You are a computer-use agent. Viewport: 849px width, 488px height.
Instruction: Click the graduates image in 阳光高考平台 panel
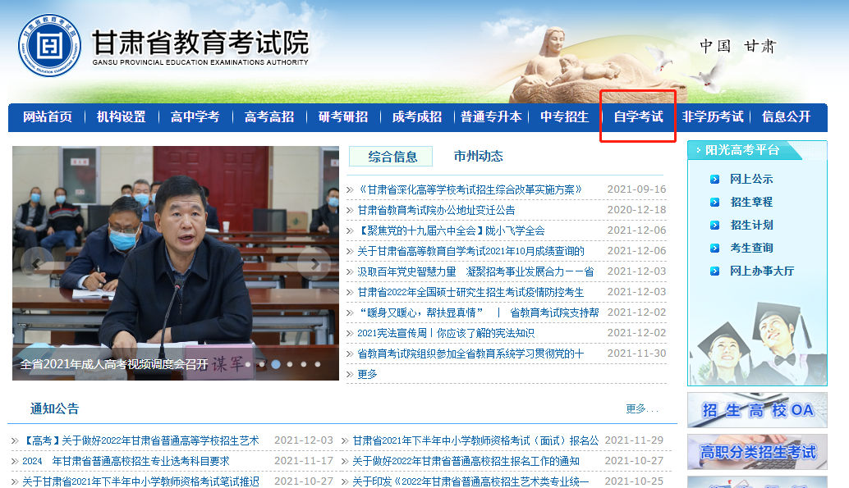pyautogui.click(x=758, y=344)
